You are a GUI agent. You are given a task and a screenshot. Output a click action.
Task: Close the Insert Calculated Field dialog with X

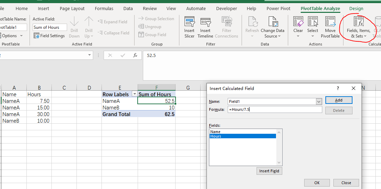click(353, 89)
